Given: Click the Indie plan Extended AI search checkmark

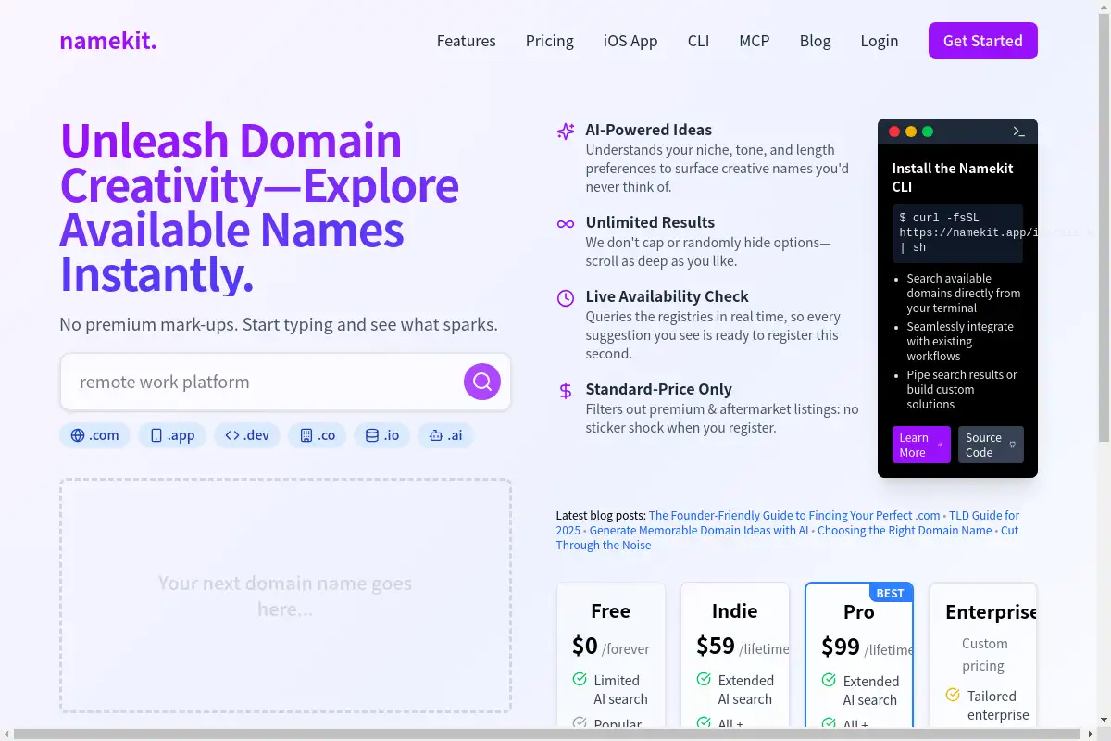Looking at the screenshot, I should click(704, 679).
